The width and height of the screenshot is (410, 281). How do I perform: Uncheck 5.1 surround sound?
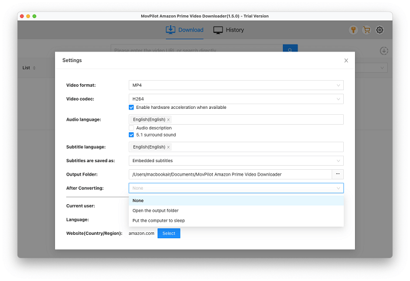pos(131,135)
